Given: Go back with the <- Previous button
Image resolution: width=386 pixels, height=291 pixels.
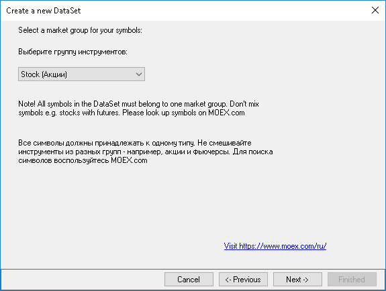Looking at the screenshot, I should (243, 279).
